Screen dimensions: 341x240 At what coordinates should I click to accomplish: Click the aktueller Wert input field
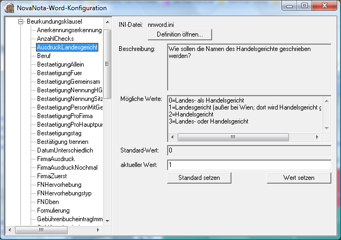[x=249, y=165]
